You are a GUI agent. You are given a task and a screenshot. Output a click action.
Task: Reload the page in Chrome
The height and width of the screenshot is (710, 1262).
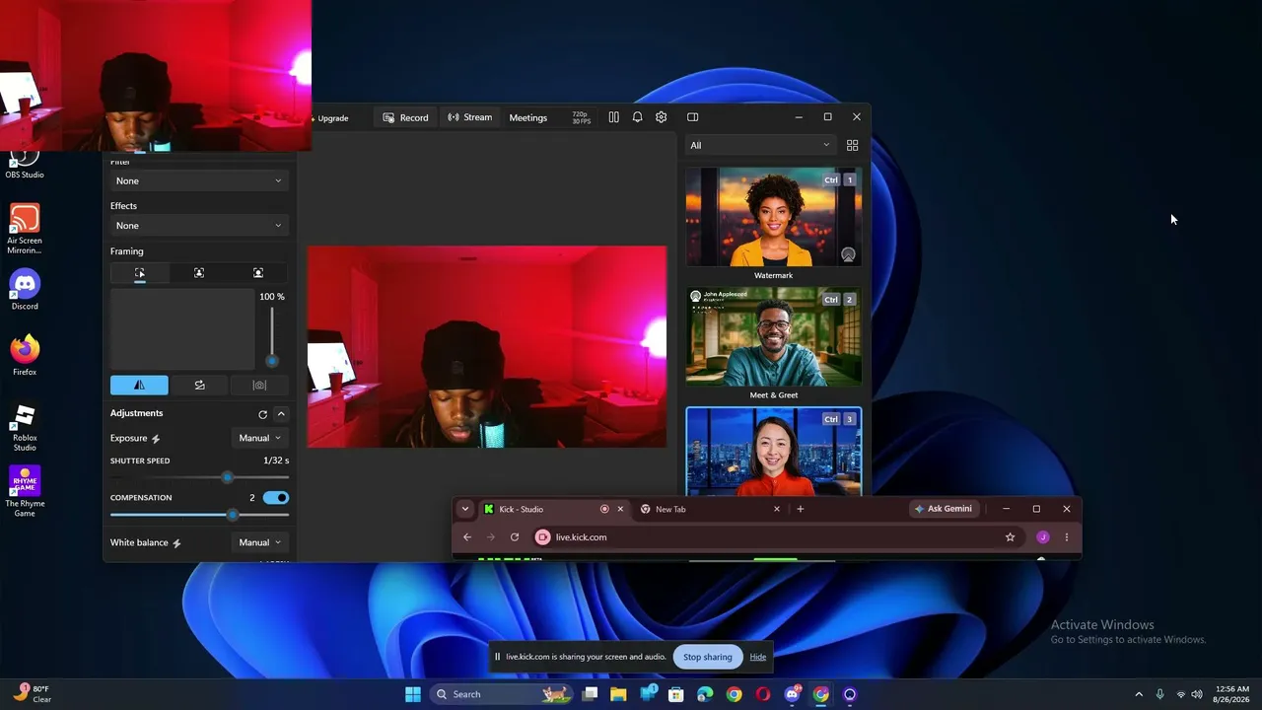click(515, 537)
